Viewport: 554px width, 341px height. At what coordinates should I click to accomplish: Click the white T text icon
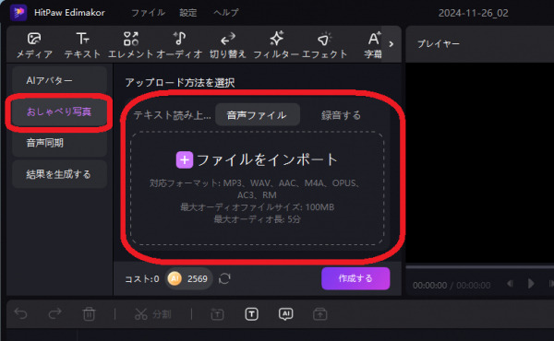(251, 314)
